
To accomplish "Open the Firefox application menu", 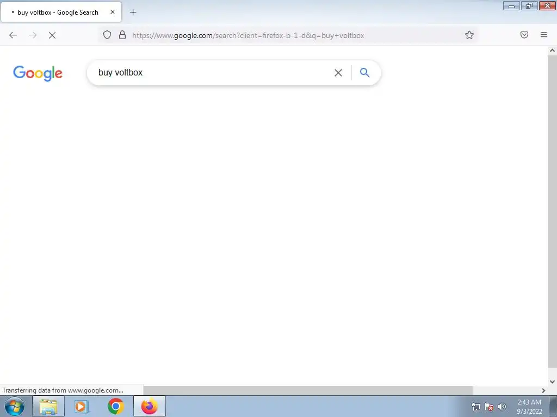I will pyautogui.click(x=544, y=35).
